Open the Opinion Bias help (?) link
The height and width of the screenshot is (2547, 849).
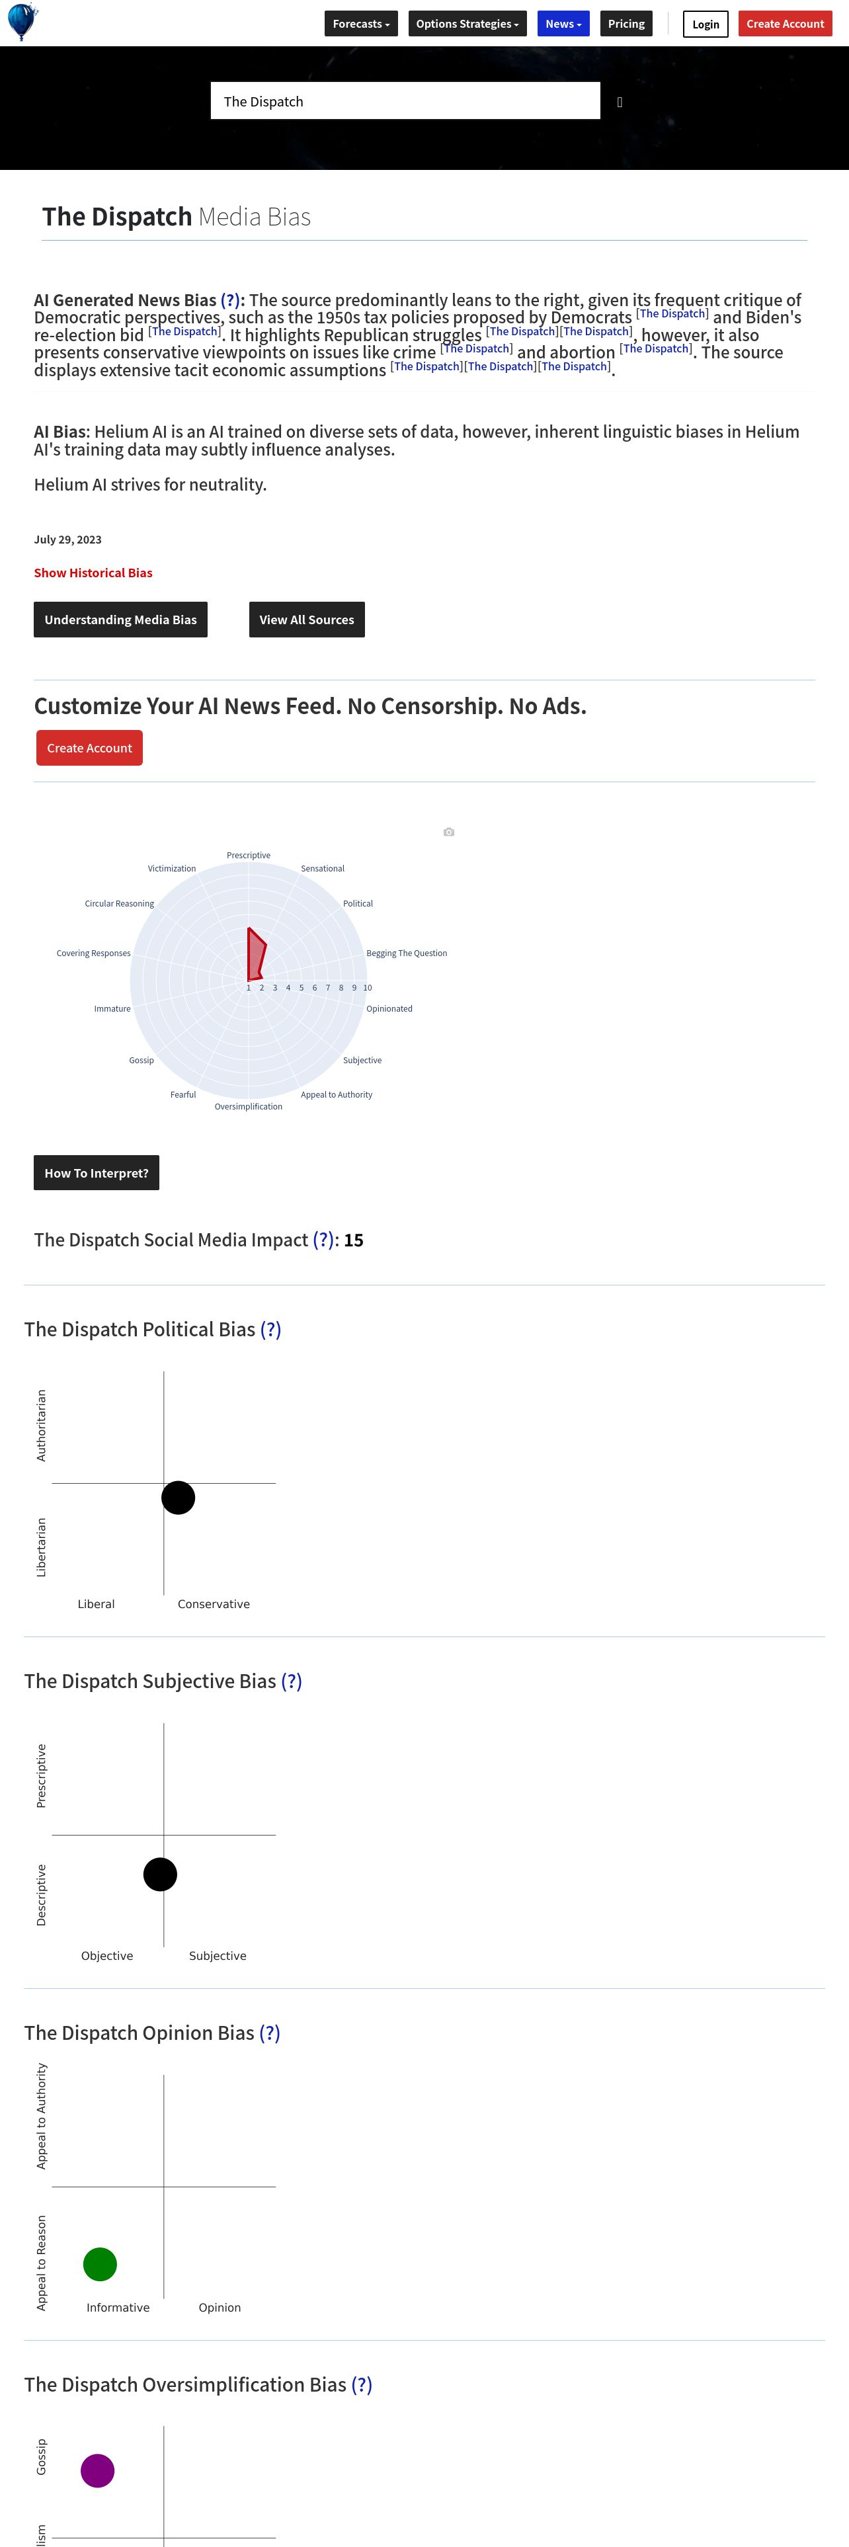click(270, 2034)
